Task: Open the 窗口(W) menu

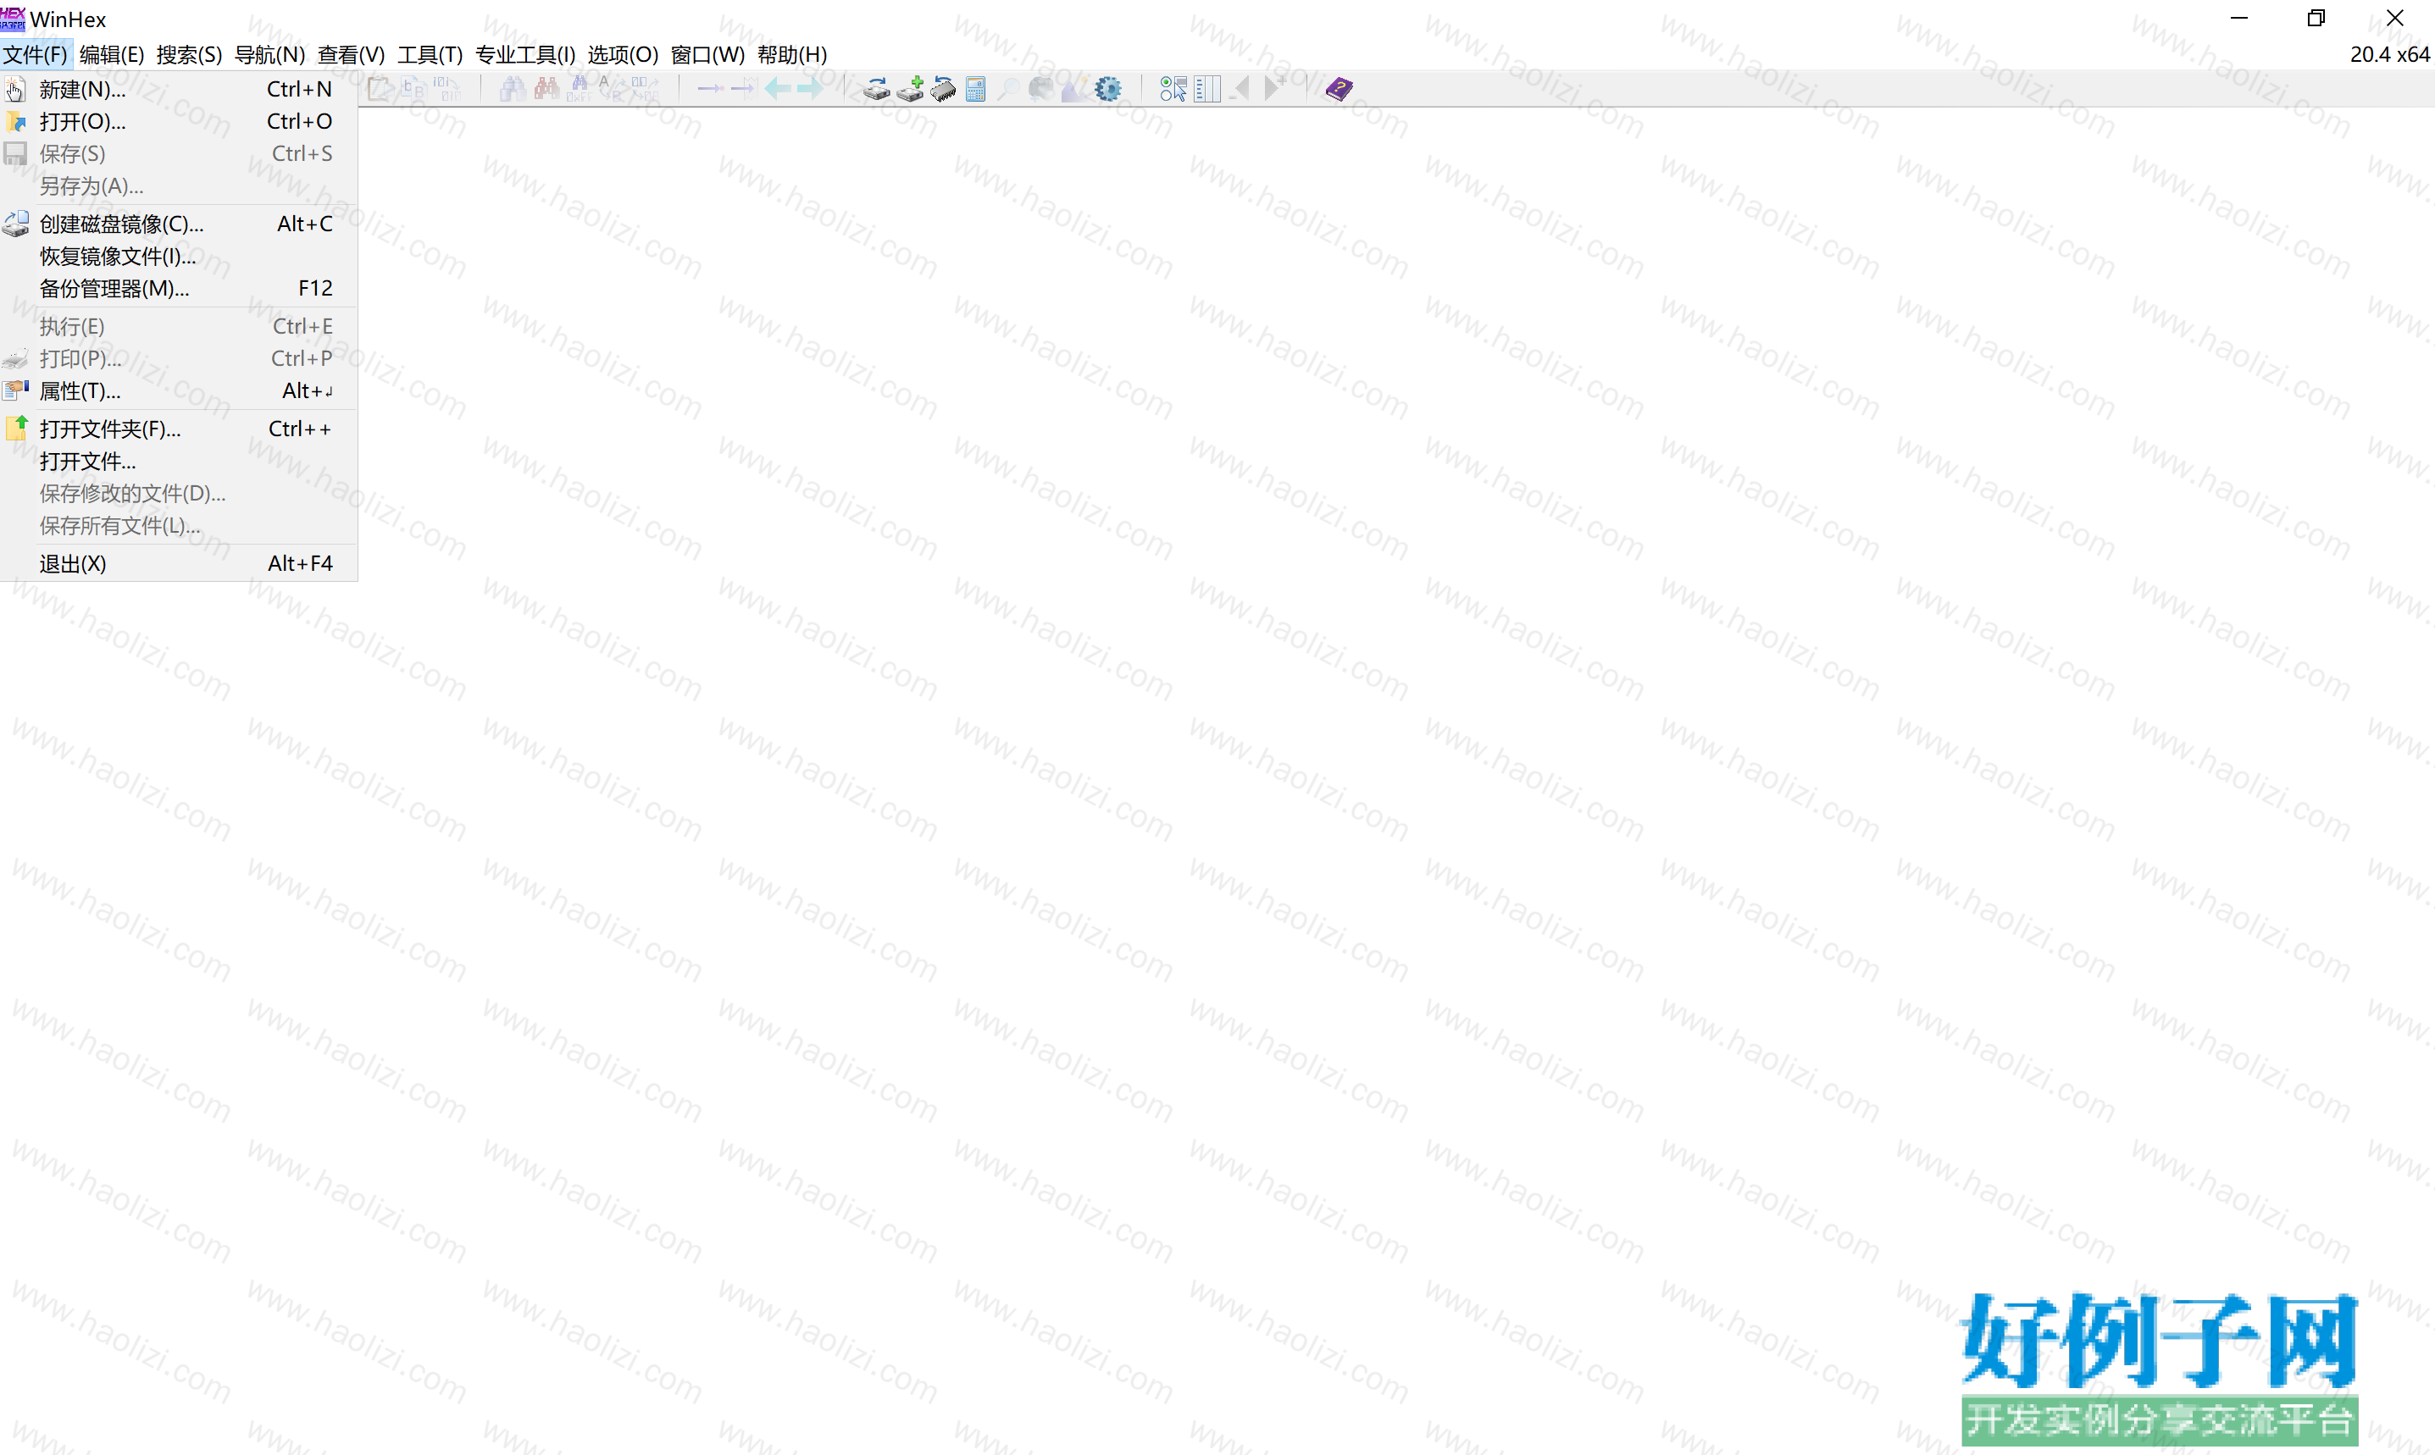Action: [x=707, y=55]
